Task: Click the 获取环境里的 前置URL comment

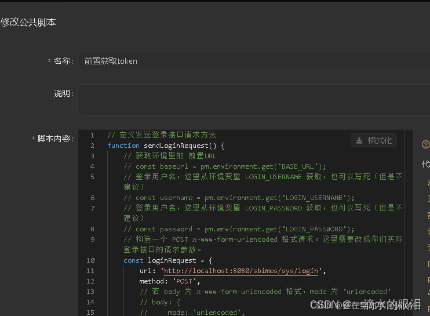Action: pos(170,156)
